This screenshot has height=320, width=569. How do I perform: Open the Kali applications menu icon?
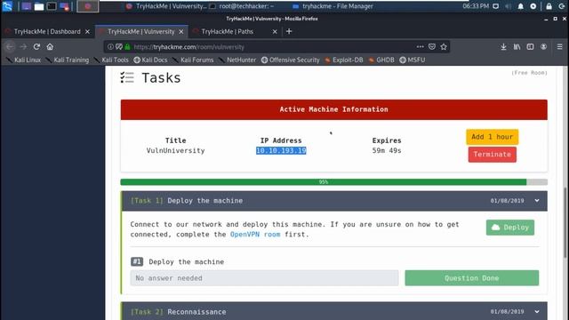pos(7,6)
